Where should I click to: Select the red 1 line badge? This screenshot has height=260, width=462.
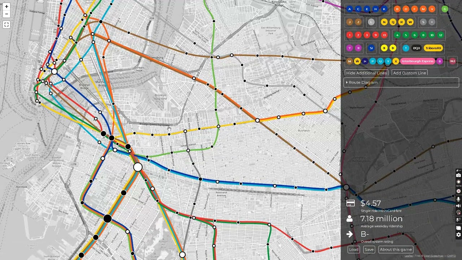coord(349,35)
